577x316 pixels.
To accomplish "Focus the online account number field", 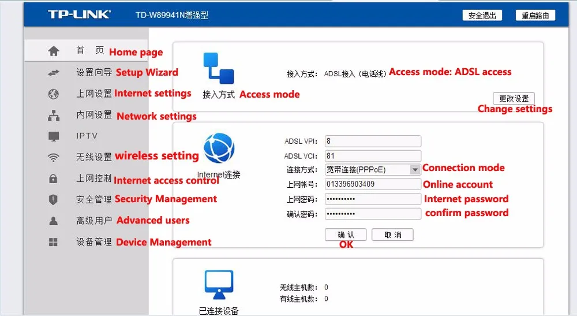I will pyautogui.click(x=373, y=184).
